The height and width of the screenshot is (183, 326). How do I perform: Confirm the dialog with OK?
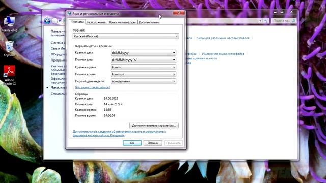132,143
